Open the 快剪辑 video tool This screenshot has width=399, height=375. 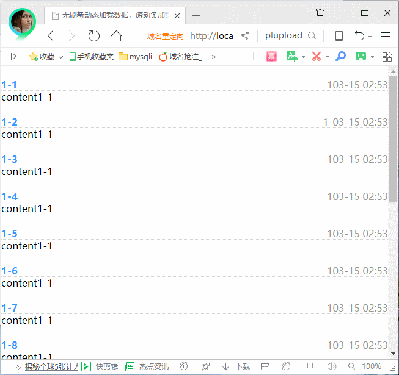coord(100,366)
